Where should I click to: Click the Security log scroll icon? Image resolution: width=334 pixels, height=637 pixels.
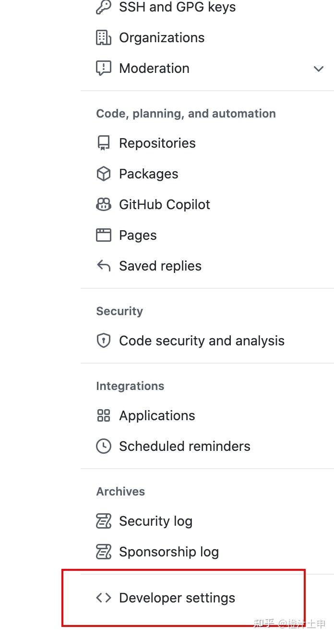coord(104,521)
